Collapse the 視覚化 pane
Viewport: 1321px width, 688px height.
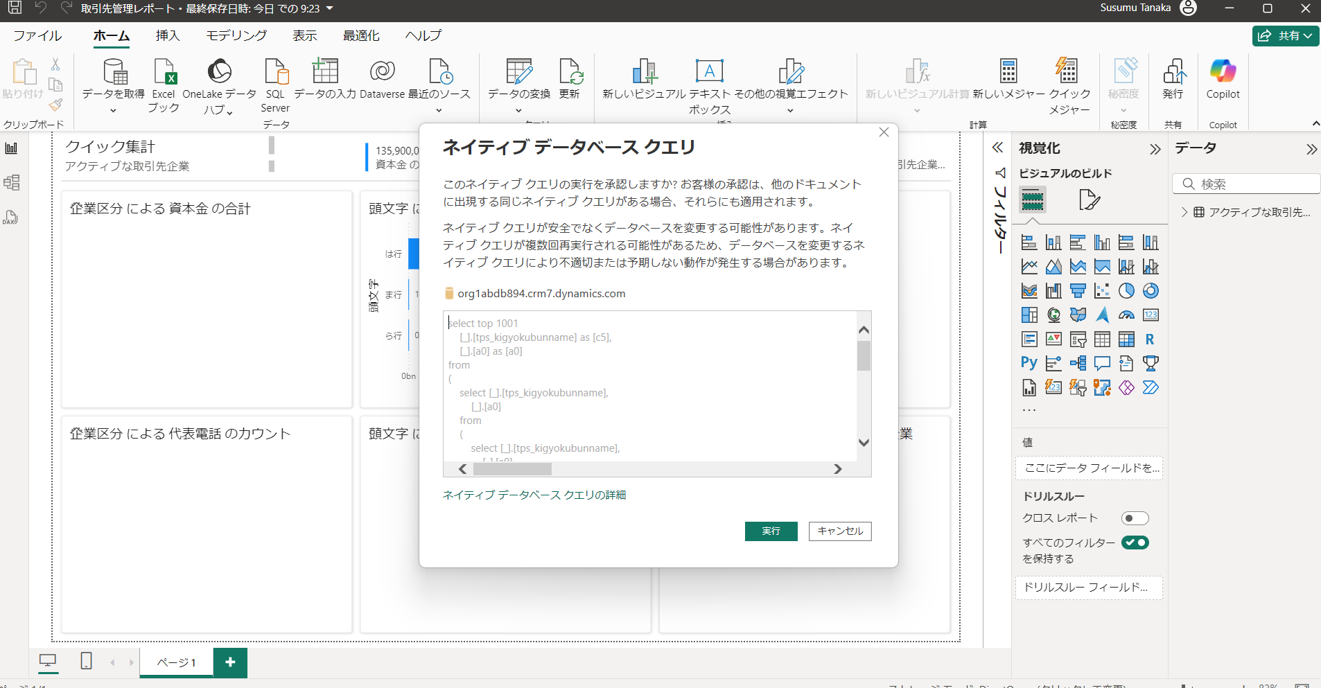coord(1155,149)
